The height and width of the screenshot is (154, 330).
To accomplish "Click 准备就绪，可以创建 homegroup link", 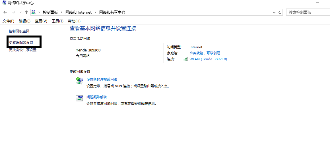I will tap(205, 53).
